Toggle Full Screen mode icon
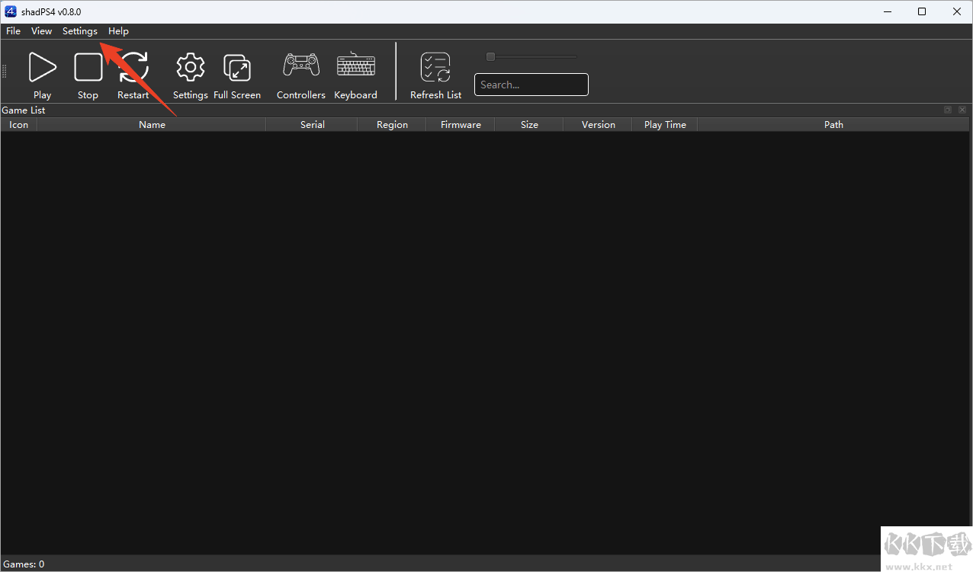Viewport: 973px width, 572px height. [x=237, y=68]
